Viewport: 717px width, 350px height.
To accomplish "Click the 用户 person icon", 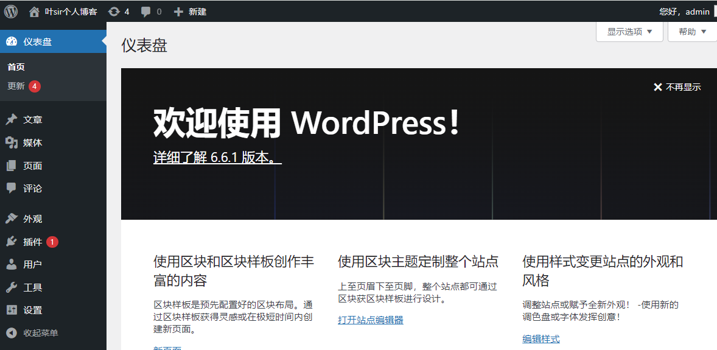I will click(12, 264).
